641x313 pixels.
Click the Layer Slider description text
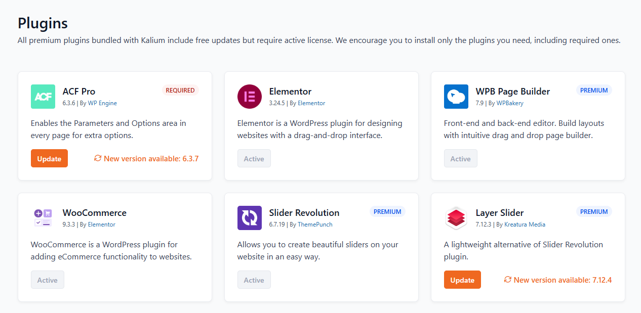click(524, 251)
